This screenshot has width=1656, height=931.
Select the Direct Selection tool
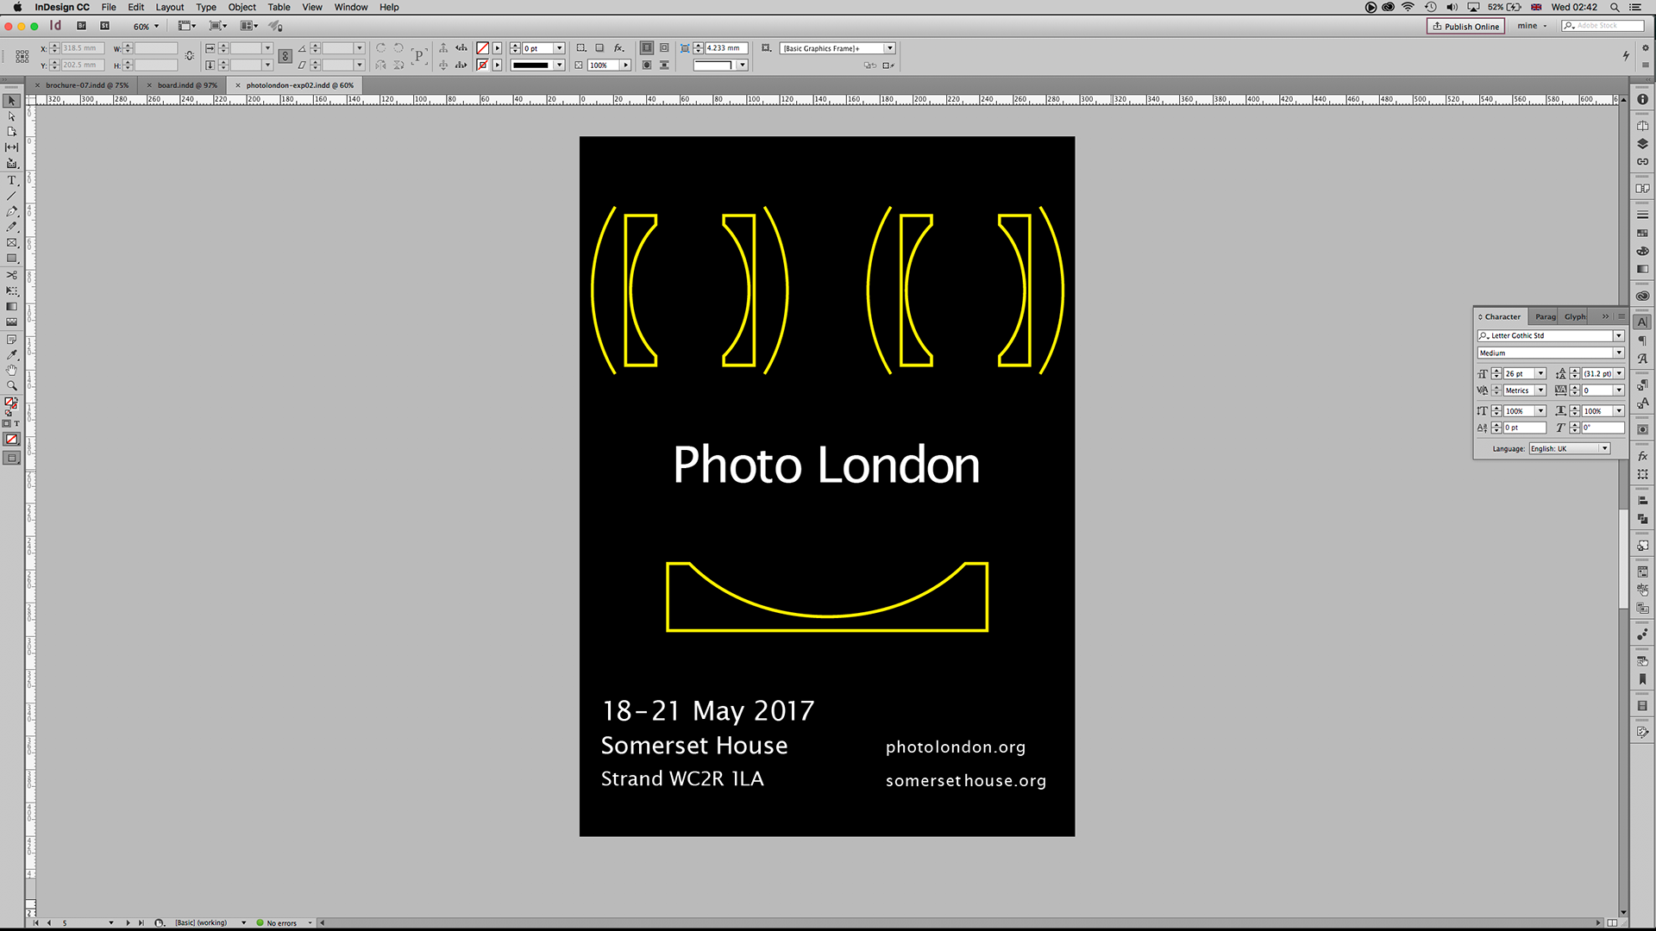click(11, 116)
